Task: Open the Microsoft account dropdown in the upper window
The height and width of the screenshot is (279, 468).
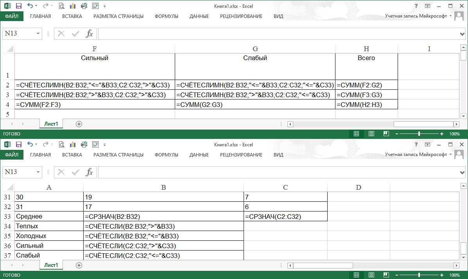Action: (x=451, y=16)
